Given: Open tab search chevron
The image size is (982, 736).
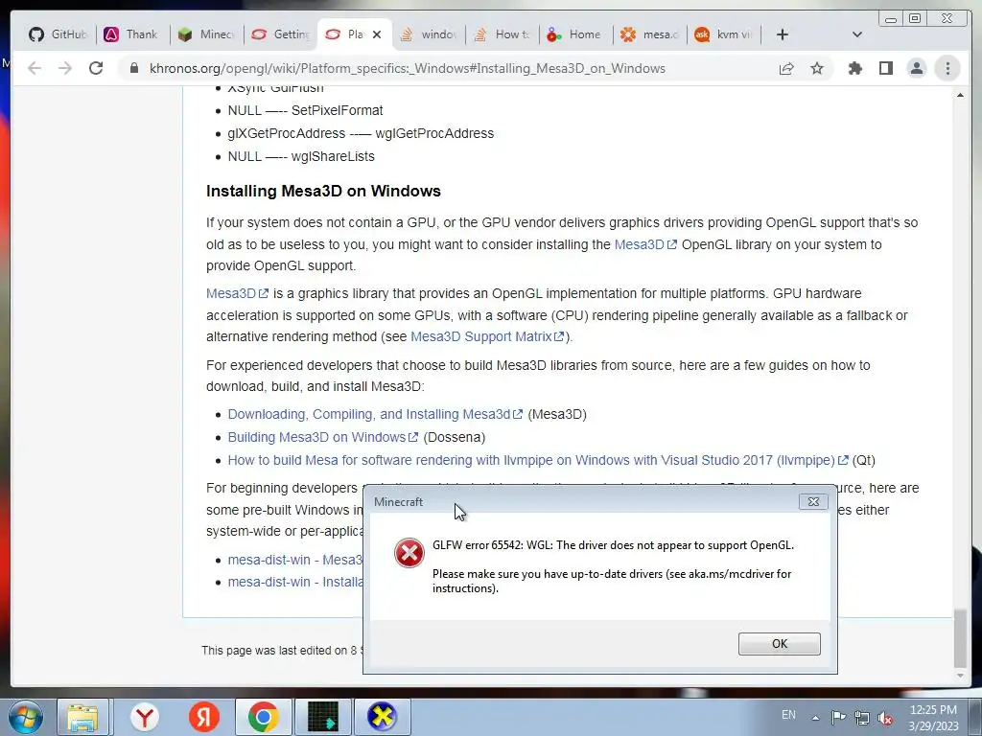Looking at the screenshot, I should pos(856,34).
